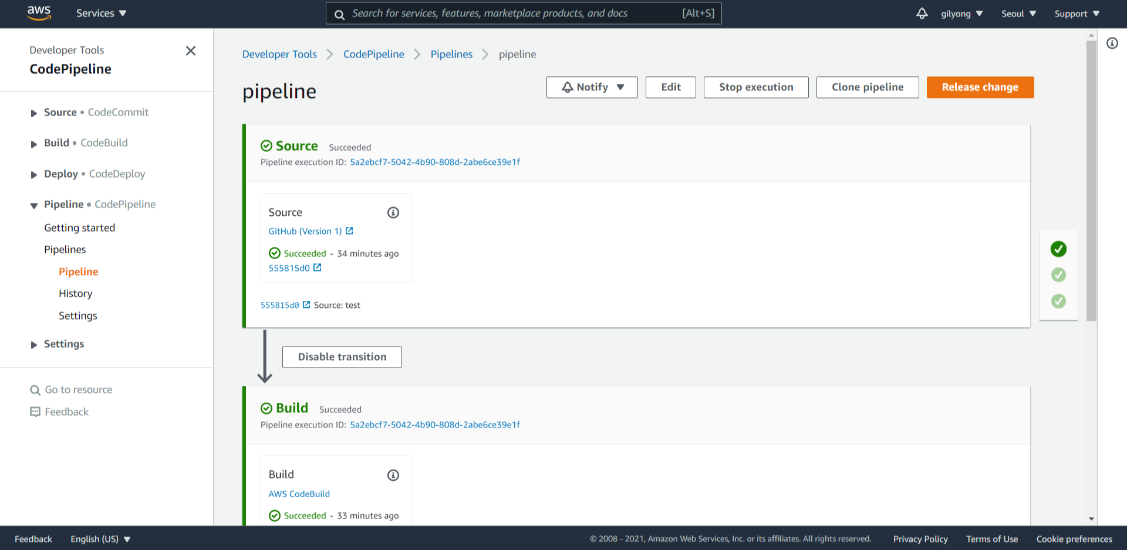Click the orange Release change button
The width and height of the screenshot is (1127, 550).
tap(980, 87)
